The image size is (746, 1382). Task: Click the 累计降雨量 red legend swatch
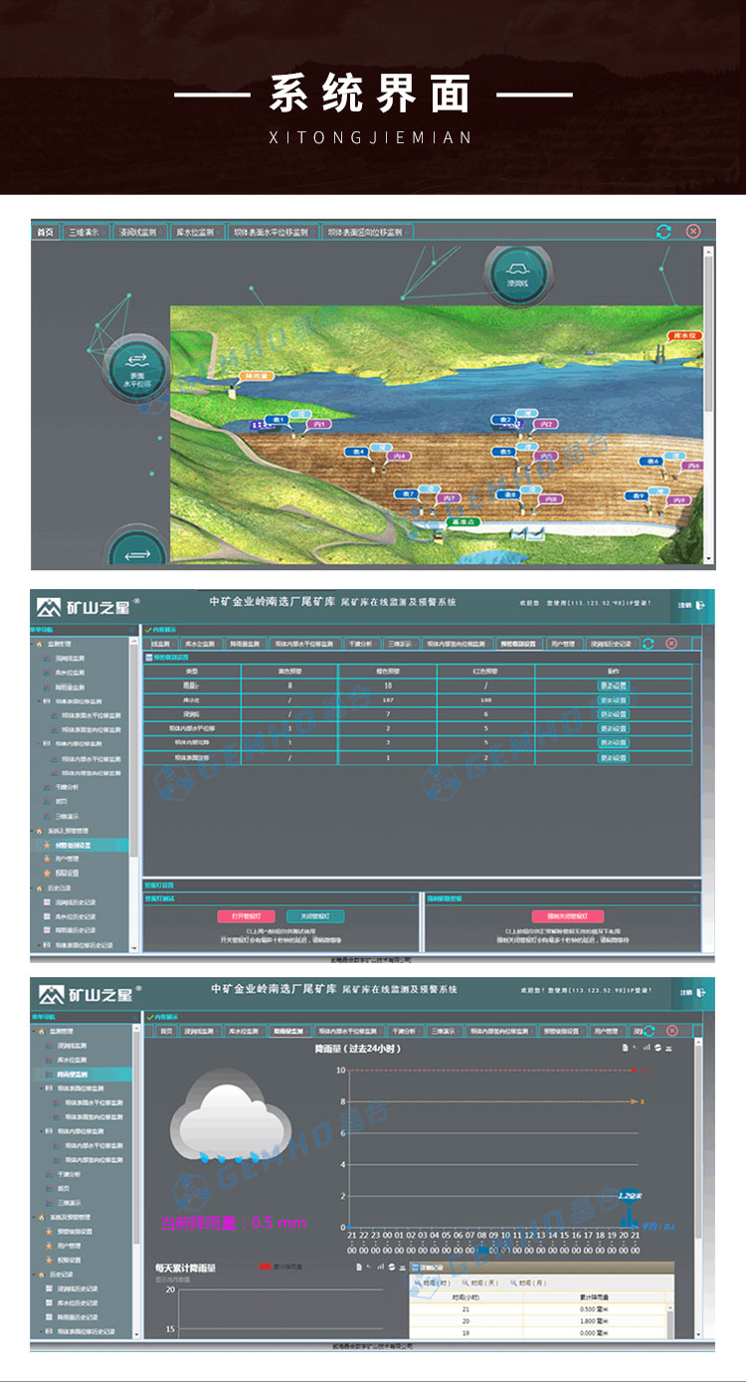(265, 1268)
